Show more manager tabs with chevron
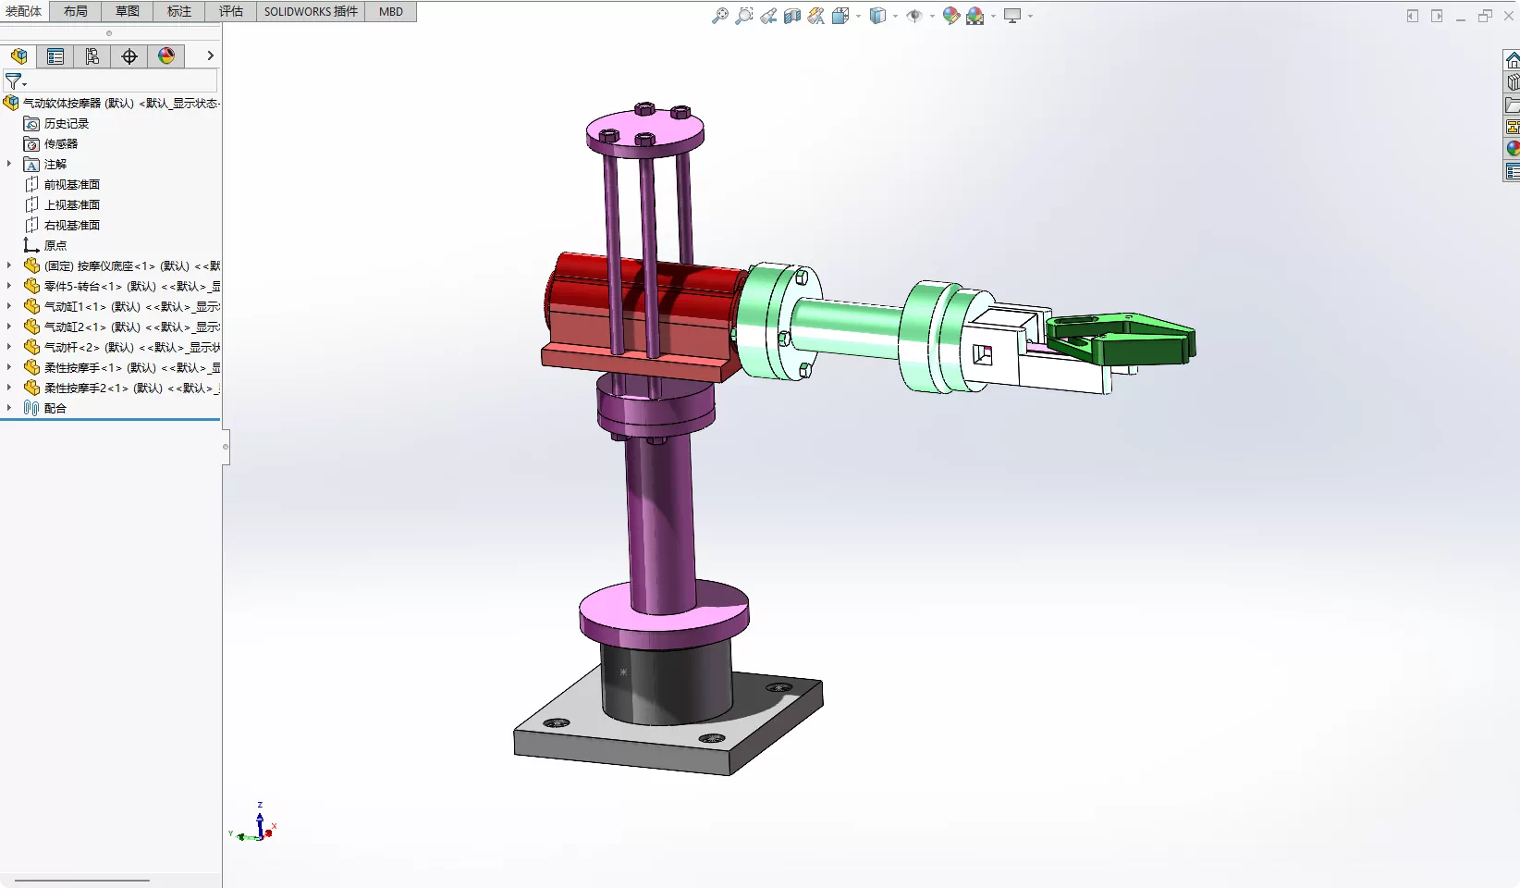 (211, 56)
